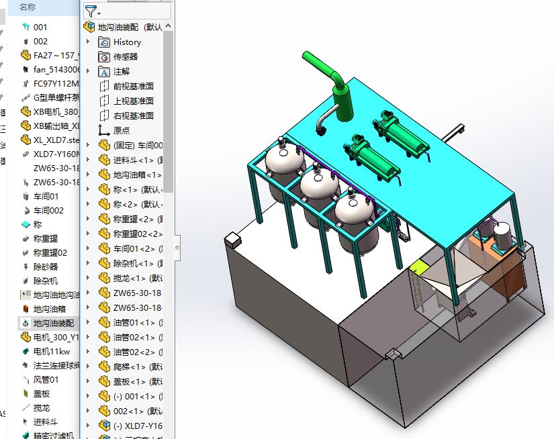Click the 爬梯<1> component icon
This screenshot has height=439, width=554.
point(104,367)
